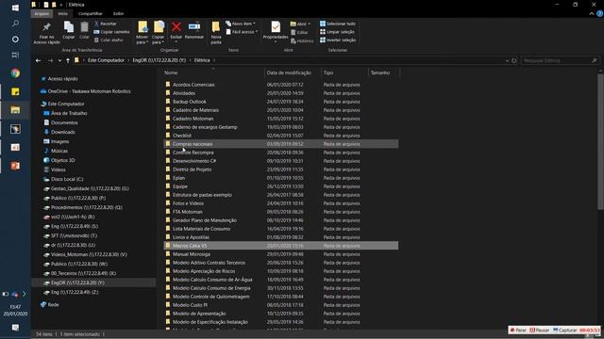Go up one folder level arrow

click(68, 60)
